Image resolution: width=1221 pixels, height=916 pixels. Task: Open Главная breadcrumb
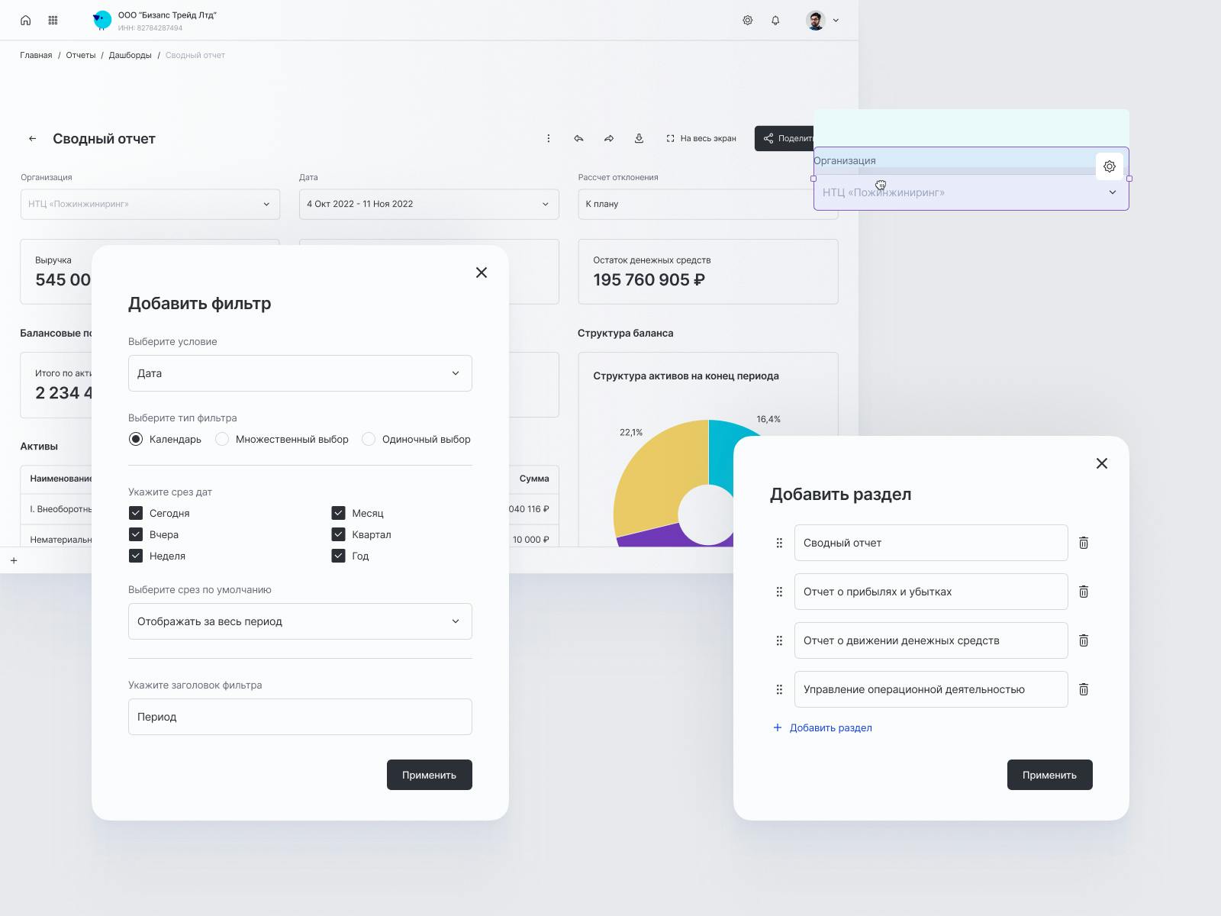(36, 55)
